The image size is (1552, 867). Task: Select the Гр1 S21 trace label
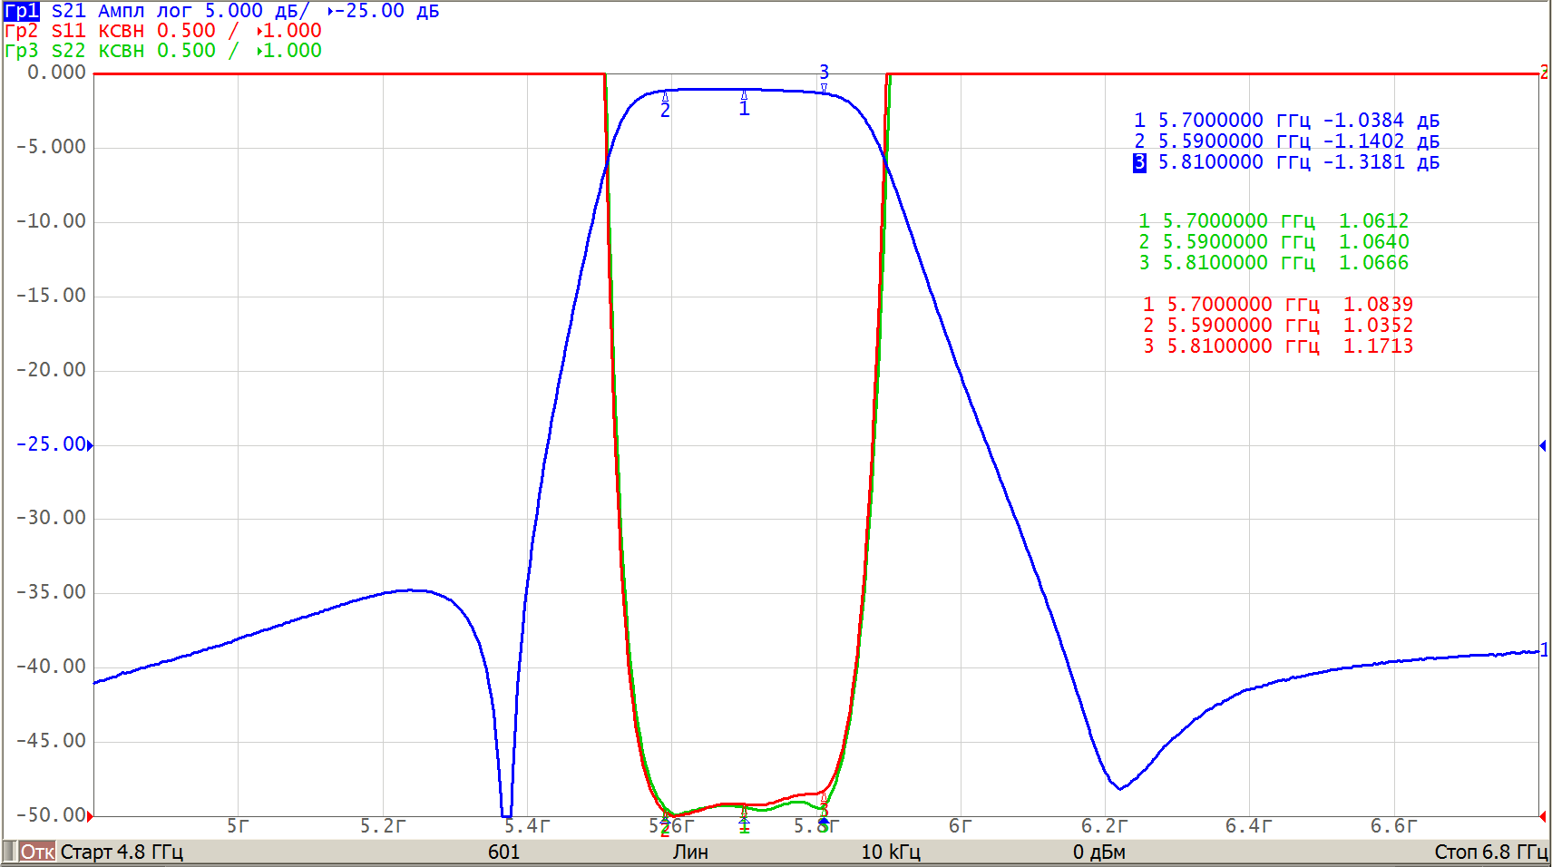(x=22, y=11)
